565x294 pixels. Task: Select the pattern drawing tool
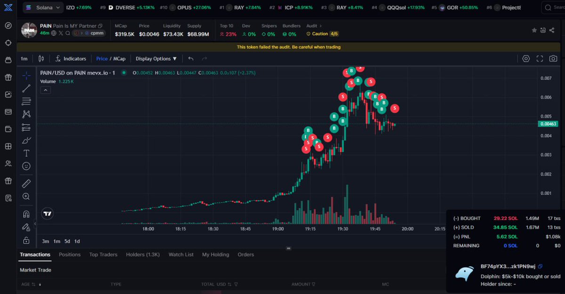point(26,114)
